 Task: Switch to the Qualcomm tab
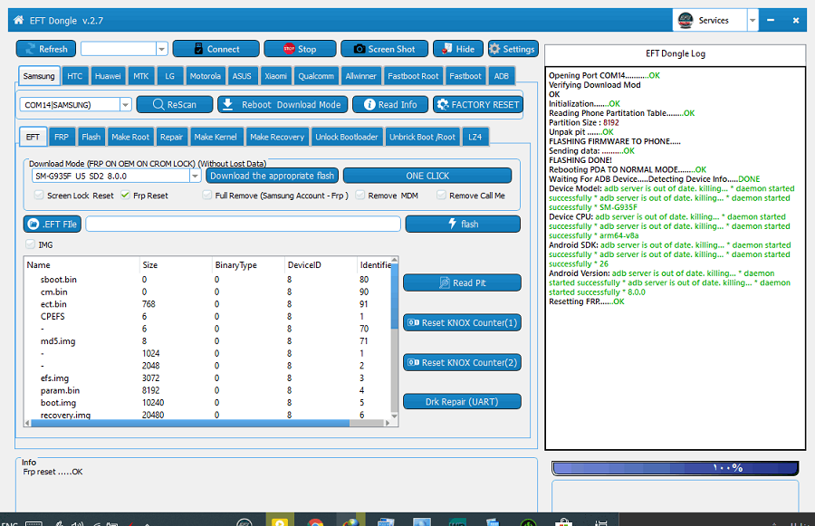pyautogui.click(x=316, y=76)
